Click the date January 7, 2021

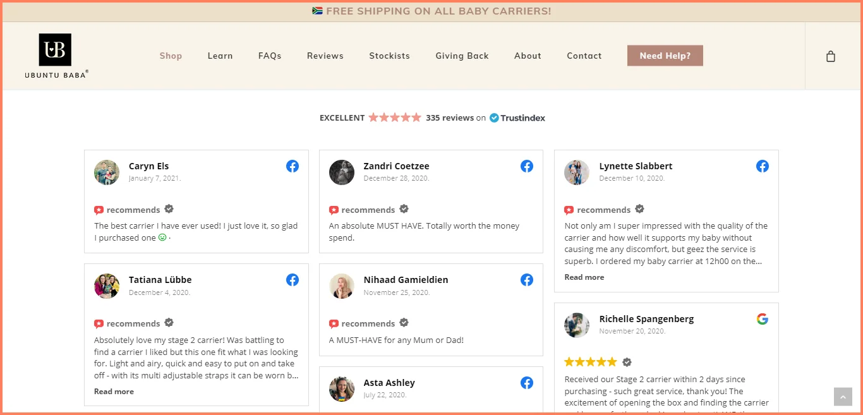click(x=155, y=179)
